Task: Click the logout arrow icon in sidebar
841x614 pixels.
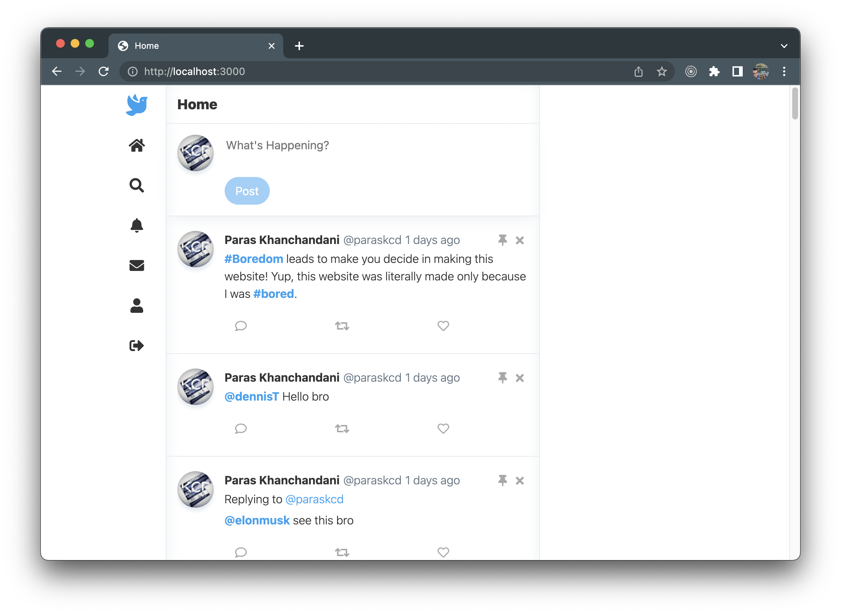Action: click(137, 346)
